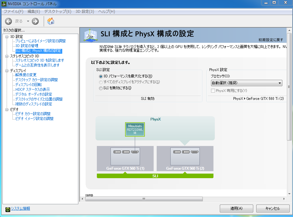Click the NVIDIA title bar application icon
293x217 pixels.
[x=4, y=4]
